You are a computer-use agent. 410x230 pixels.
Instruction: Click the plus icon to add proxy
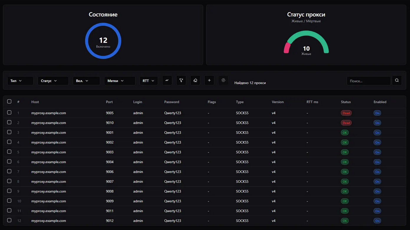209,80
